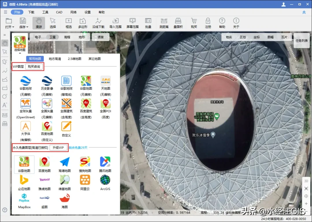Select the 必应地图 Bing layer
This screenshot has width=312, height=222.
[24, 183]
